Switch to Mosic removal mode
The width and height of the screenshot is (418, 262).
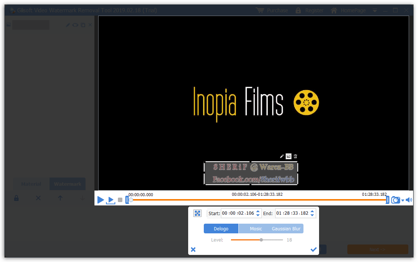coord(255,229)
